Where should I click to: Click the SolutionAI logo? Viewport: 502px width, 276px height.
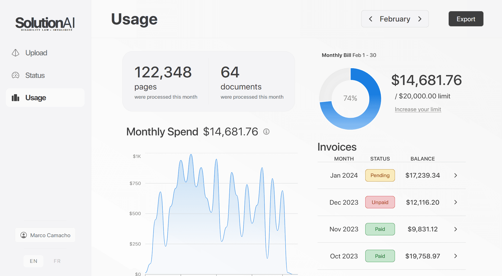[45, 23]
